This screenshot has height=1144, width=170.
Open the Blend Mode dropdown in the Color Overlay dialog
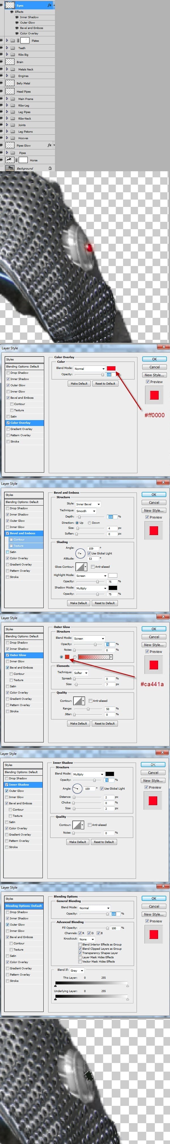[90, 369]
